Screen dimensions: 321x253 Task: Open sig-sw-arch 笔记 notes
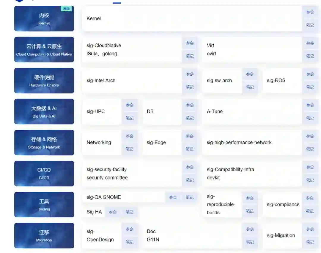click(250, 87)
